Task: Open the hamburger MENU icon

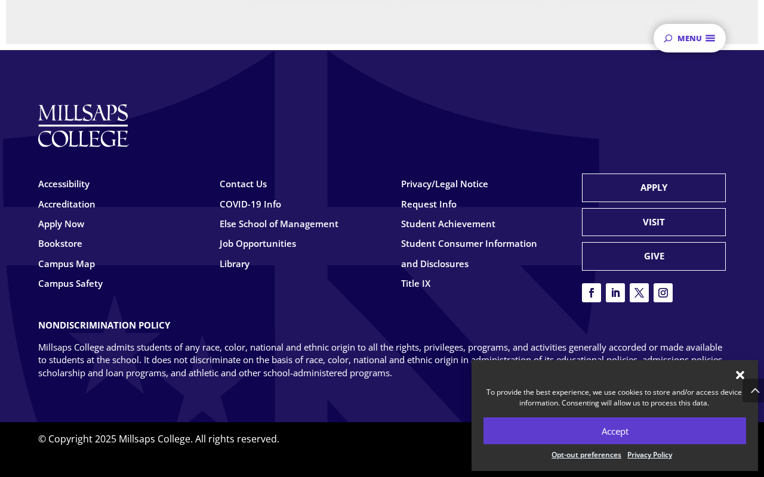Action: coord(710,38)
